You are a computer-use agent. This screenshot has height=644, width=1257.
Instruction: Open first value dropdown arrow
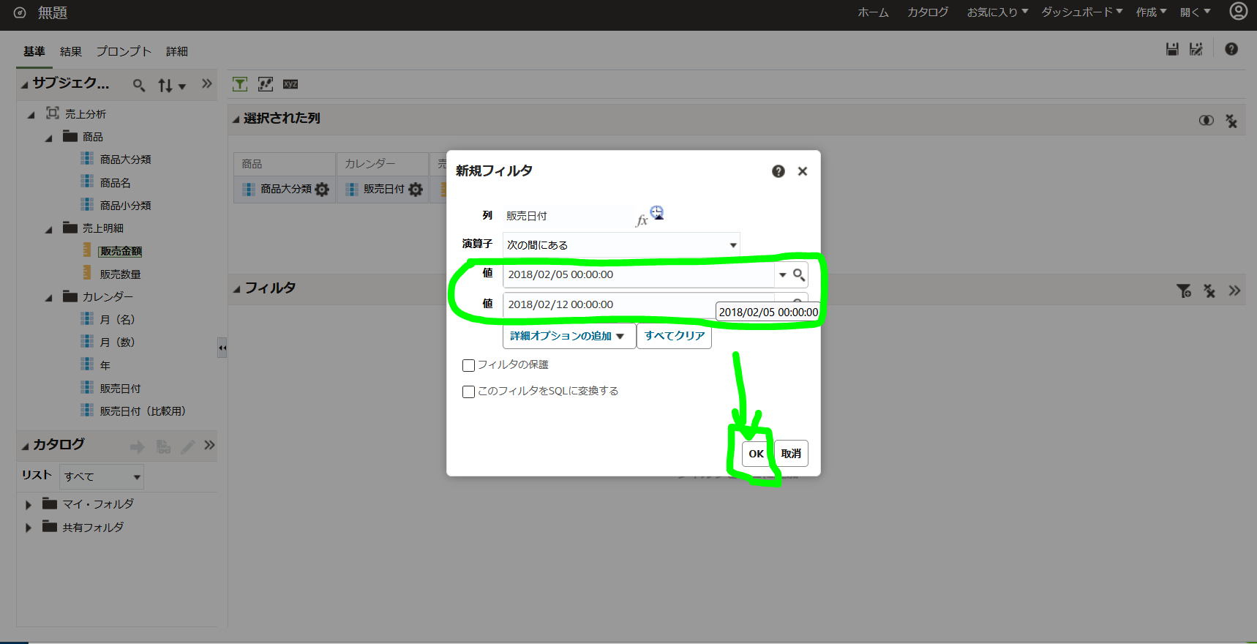coord(782,275)
